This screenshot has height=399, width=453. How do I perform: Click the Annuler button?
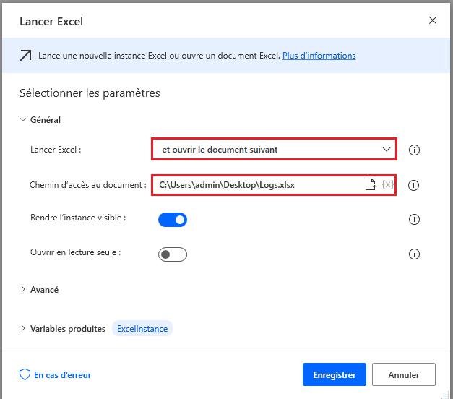point(404,375)
